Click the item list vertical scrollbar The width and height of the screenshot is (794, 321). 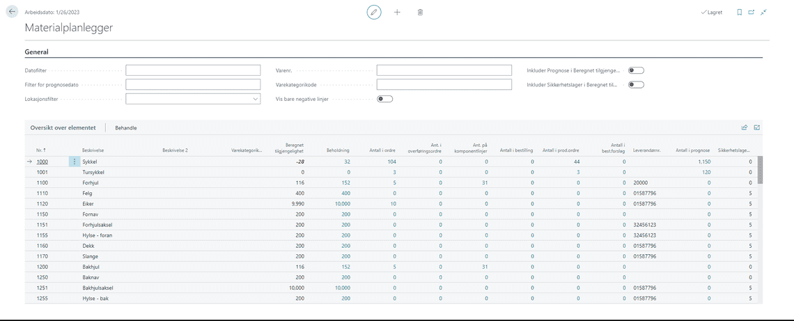pyautogui.click(x=760, y=170)
